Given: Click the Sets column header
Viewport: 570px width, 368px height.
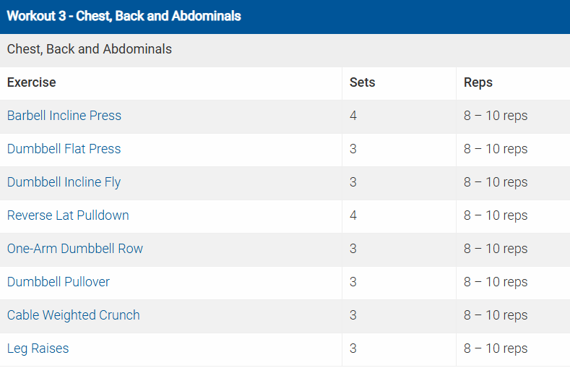Looking at the screenshot, I should coord(363,82).
